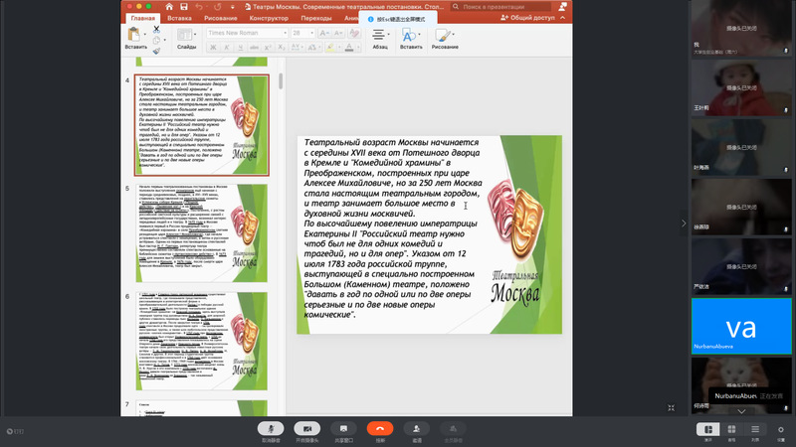The image size is (796, 447).
Task: Select slide 5 thumbnail
Action: pos(202,233)
